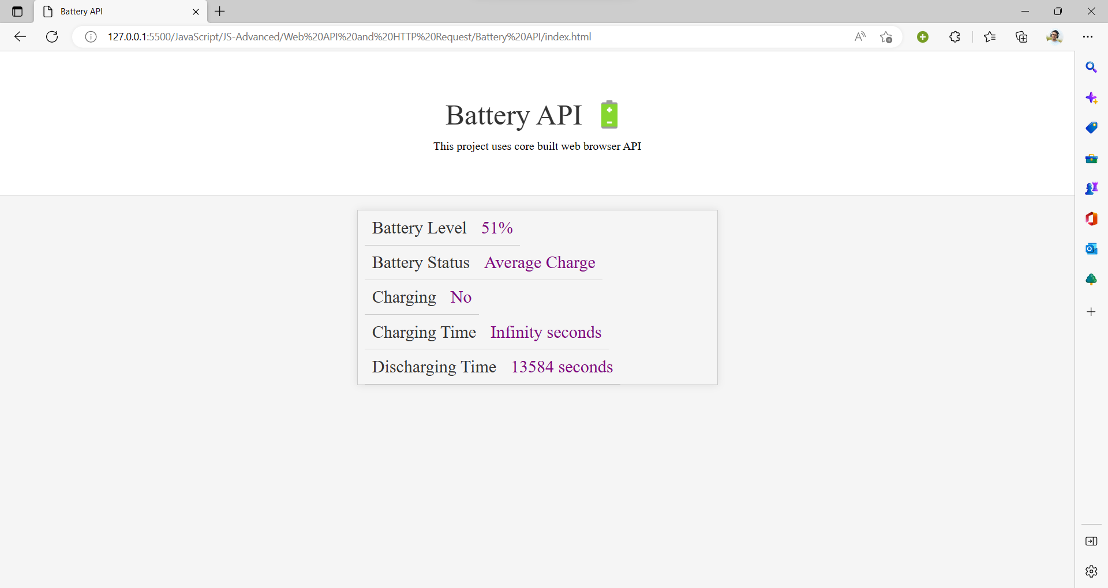Screen dimensions: 1108x588
Task: Add a new sidebar app
Action: (1091, 312)
